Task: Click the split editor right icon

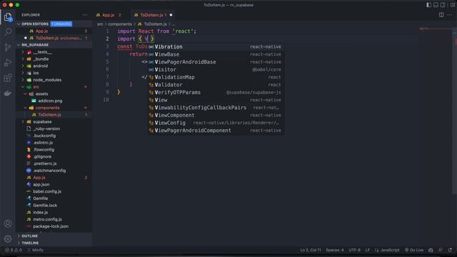Action: [x=441, y=15]
